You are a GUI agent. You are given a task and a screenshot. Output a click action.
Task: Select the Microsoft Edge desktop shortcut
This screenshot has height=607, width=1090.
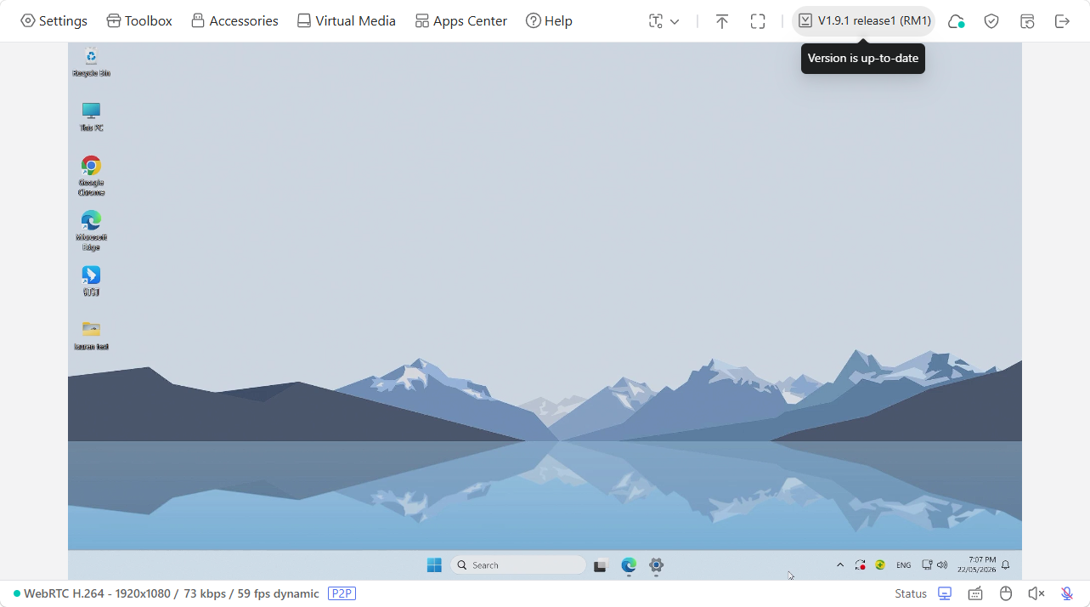pyautogui.click(x=91, y=230)
